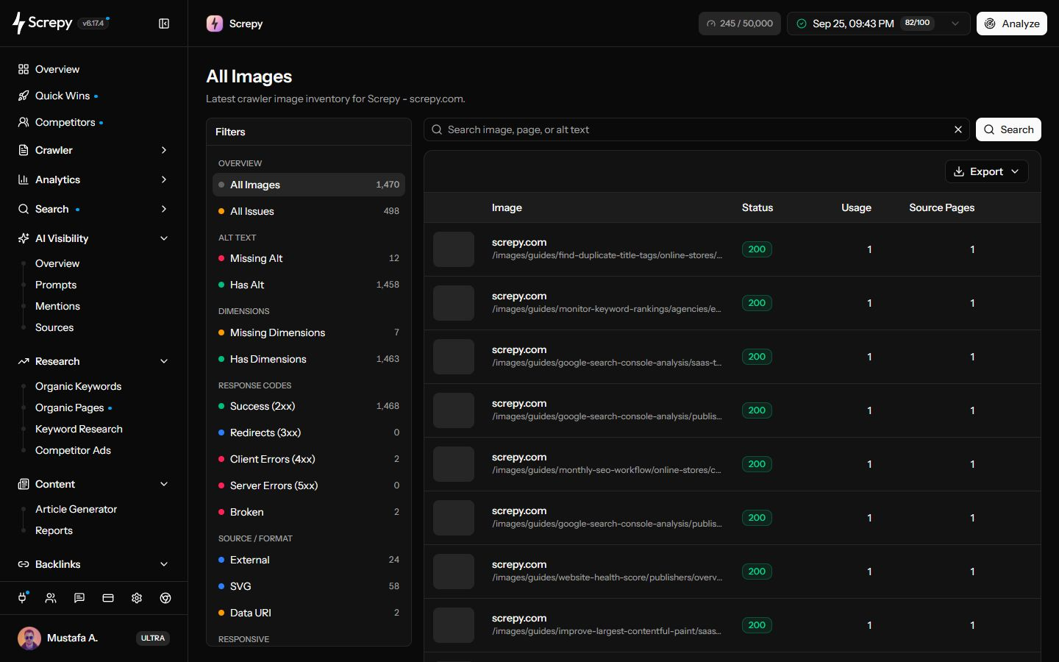Expand the Crawler menu section
1059x662 pixels.
(x=93, y=150)
